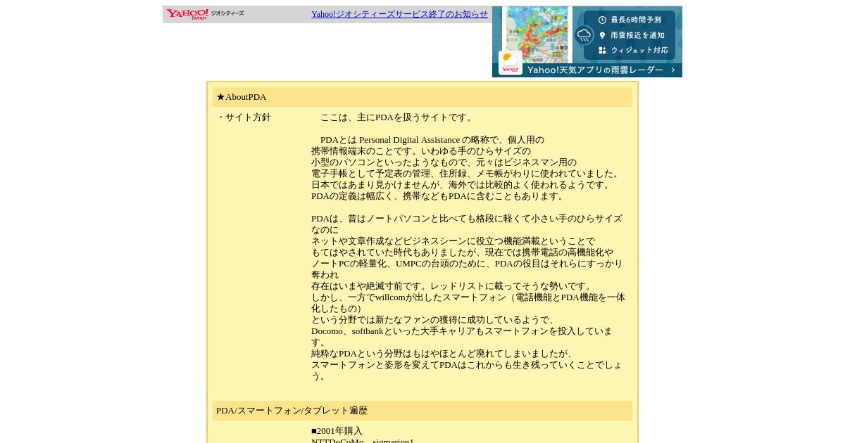Open the Yahoo! Japan GeoCities logo
845x443 pixels.
coord(205,14)
